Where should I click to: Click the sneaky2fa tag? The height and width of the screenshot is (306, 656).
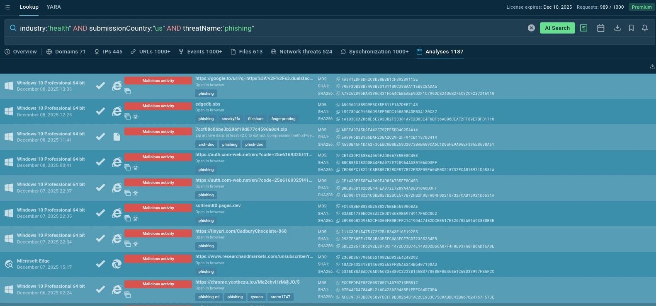pyautogui.click(x=231, y=119)
